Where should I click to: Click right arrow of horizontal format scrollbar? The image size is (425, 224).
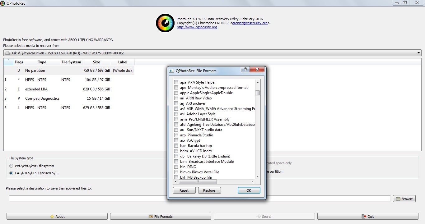point(252,181)
